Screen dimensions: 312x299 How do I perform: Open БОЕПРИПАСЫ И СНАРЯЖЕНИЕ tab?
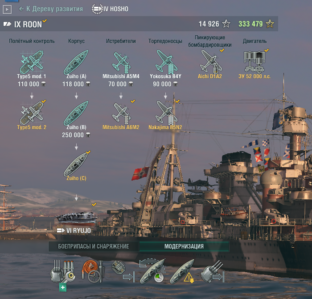click(x=94, y=246)
